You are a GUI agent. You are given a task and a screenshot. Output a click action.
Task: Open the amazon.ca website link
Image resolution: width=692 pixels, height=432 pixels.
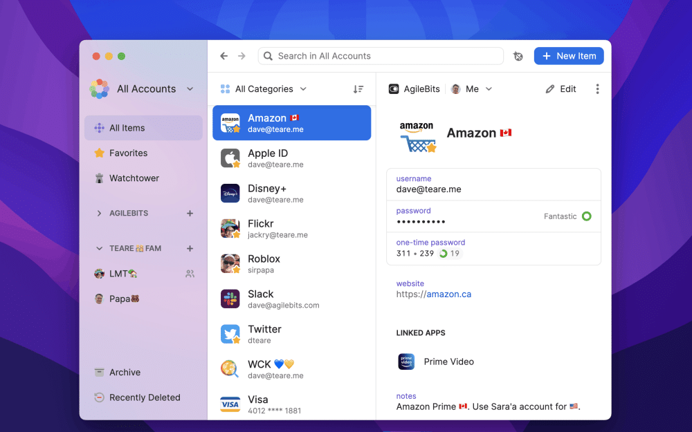point(447,294)
